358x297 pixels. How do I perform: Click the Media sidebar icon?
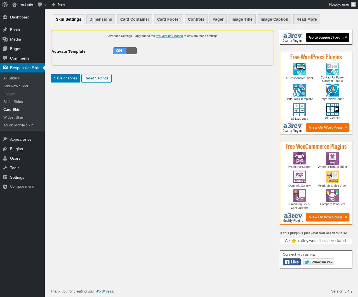click(5, 39)
